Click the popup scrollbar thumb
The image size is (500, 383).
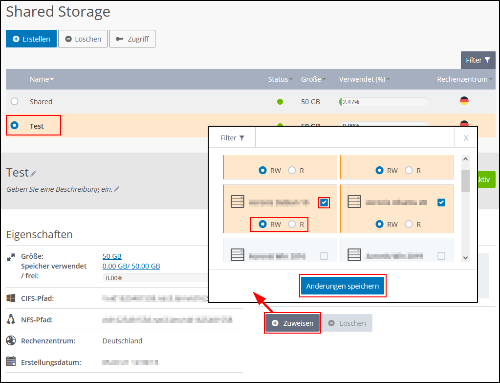pos(466,181)
